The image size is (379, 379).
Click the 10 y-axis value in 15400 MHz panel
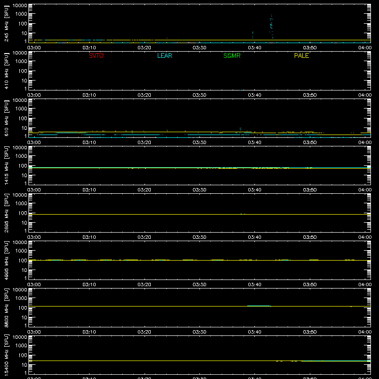click(x=24, y=365)
